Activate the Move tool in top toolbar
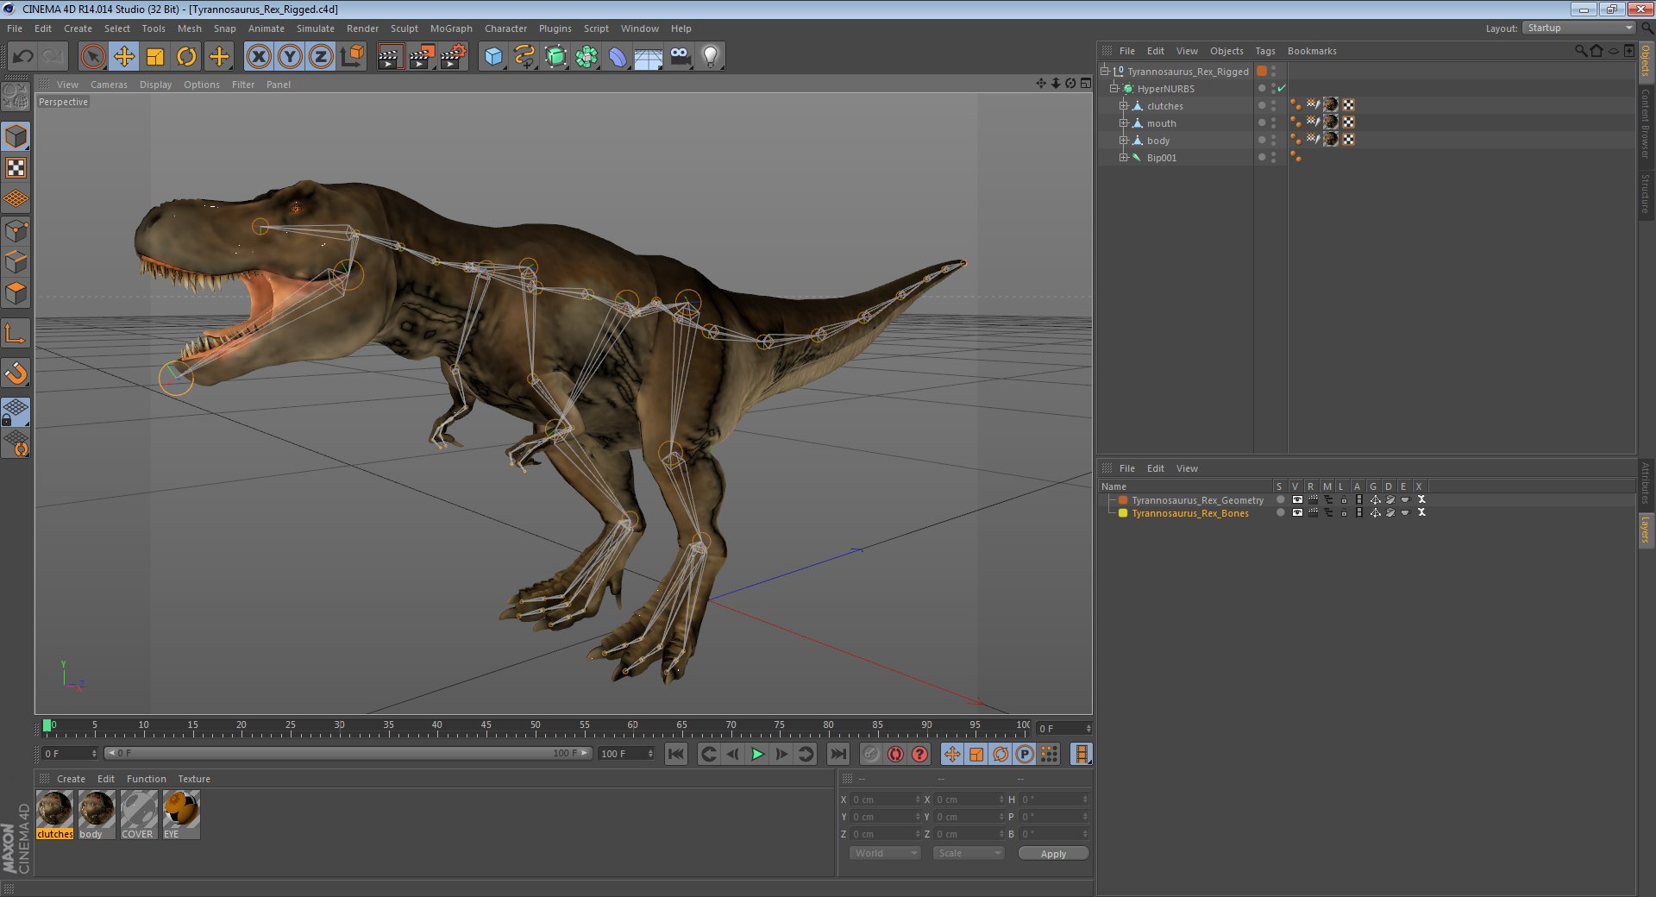 tap(124, 57)
